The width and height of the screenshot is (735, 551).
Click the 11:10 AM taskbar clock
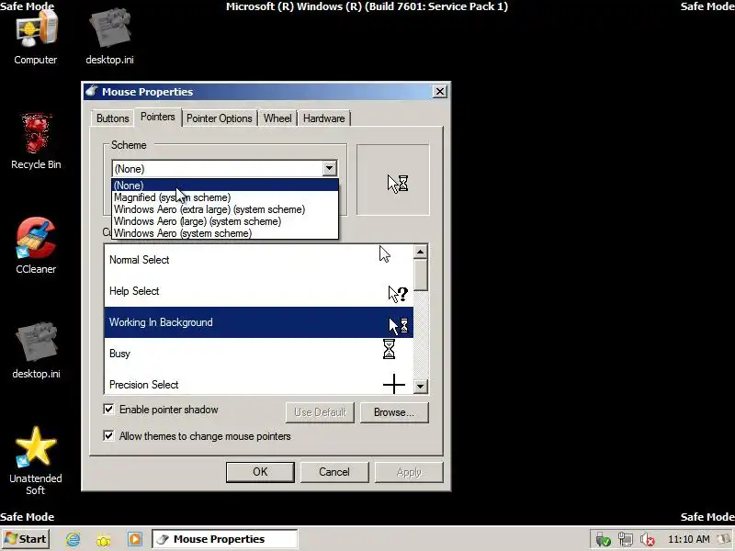[688, 539]
